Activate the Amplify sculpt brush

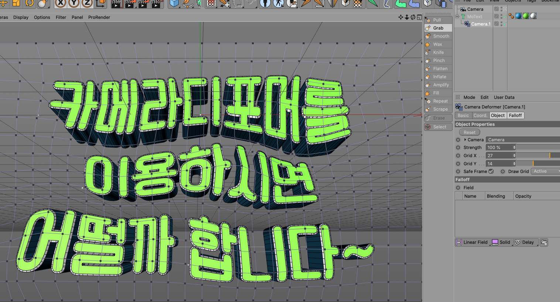coord(438,85)
